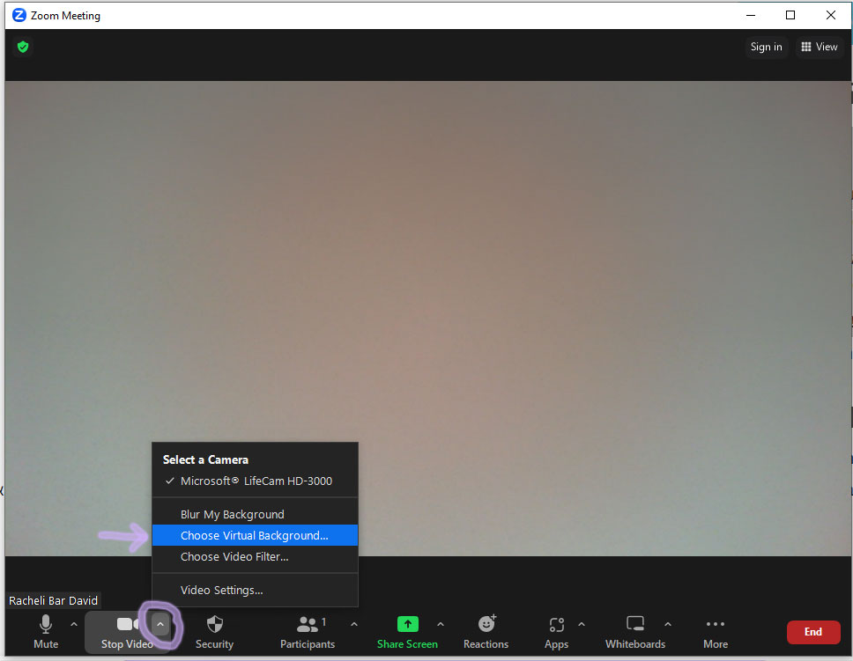Open the Security shield menu

(x=214, y=632)
